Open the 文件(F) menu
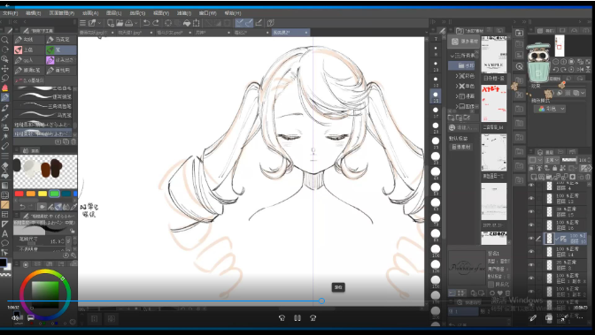This screenshot has height=335, width=595. tap(11, 13)
